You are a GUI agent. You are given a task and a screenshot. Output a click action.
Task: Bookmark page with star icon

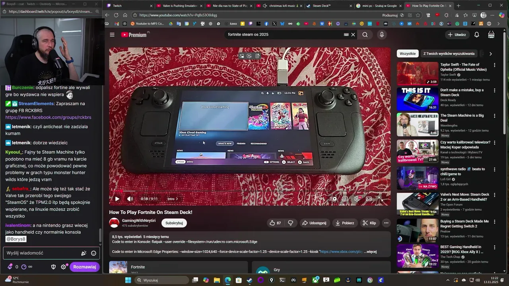coord(418,15)
